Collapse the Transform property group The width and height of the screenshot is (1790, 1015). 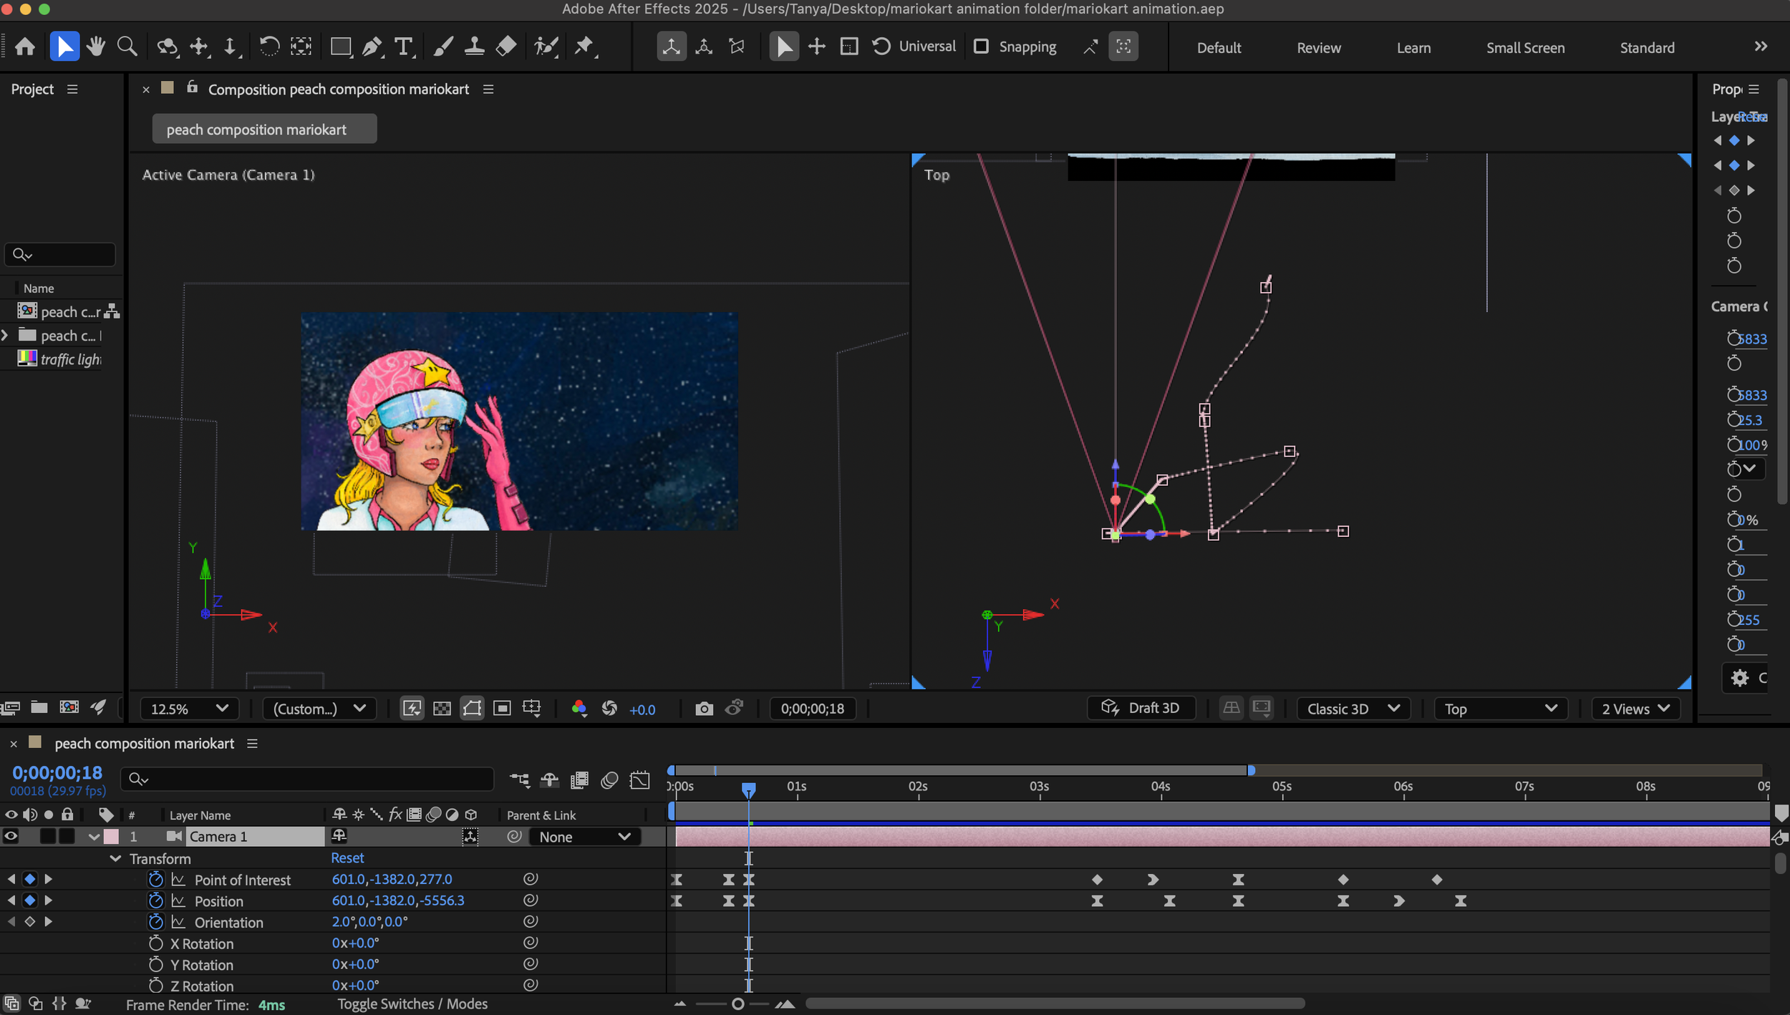[115, 858]
